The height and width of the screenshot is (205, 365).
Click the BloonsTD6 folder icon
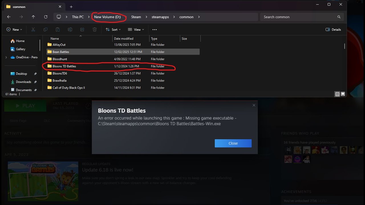coord(50,73)
